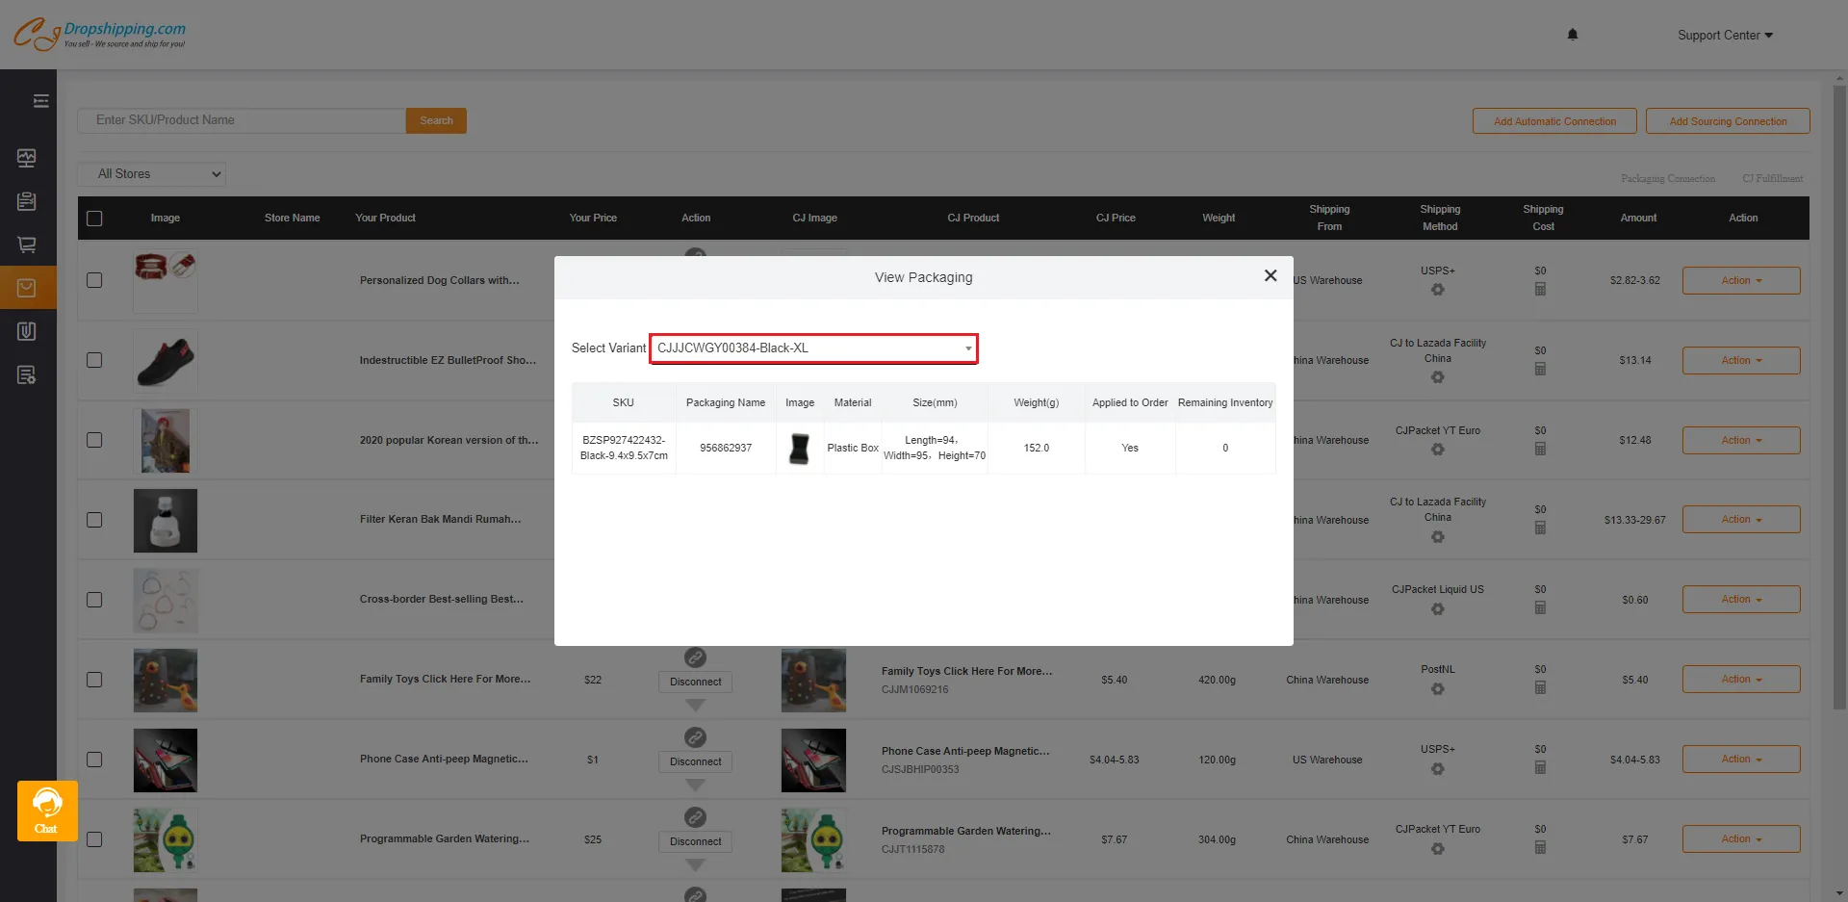Tick the select-all checkbox in table header
1848x902 pixels.
[x=94, y=219]
